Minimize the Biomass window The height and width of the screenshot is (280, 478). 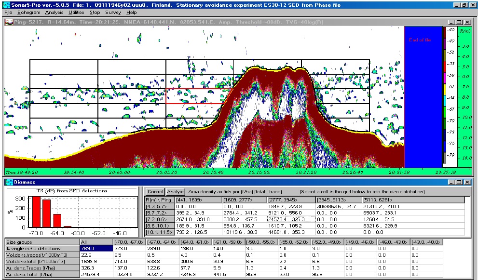click(x=451, y=183)
